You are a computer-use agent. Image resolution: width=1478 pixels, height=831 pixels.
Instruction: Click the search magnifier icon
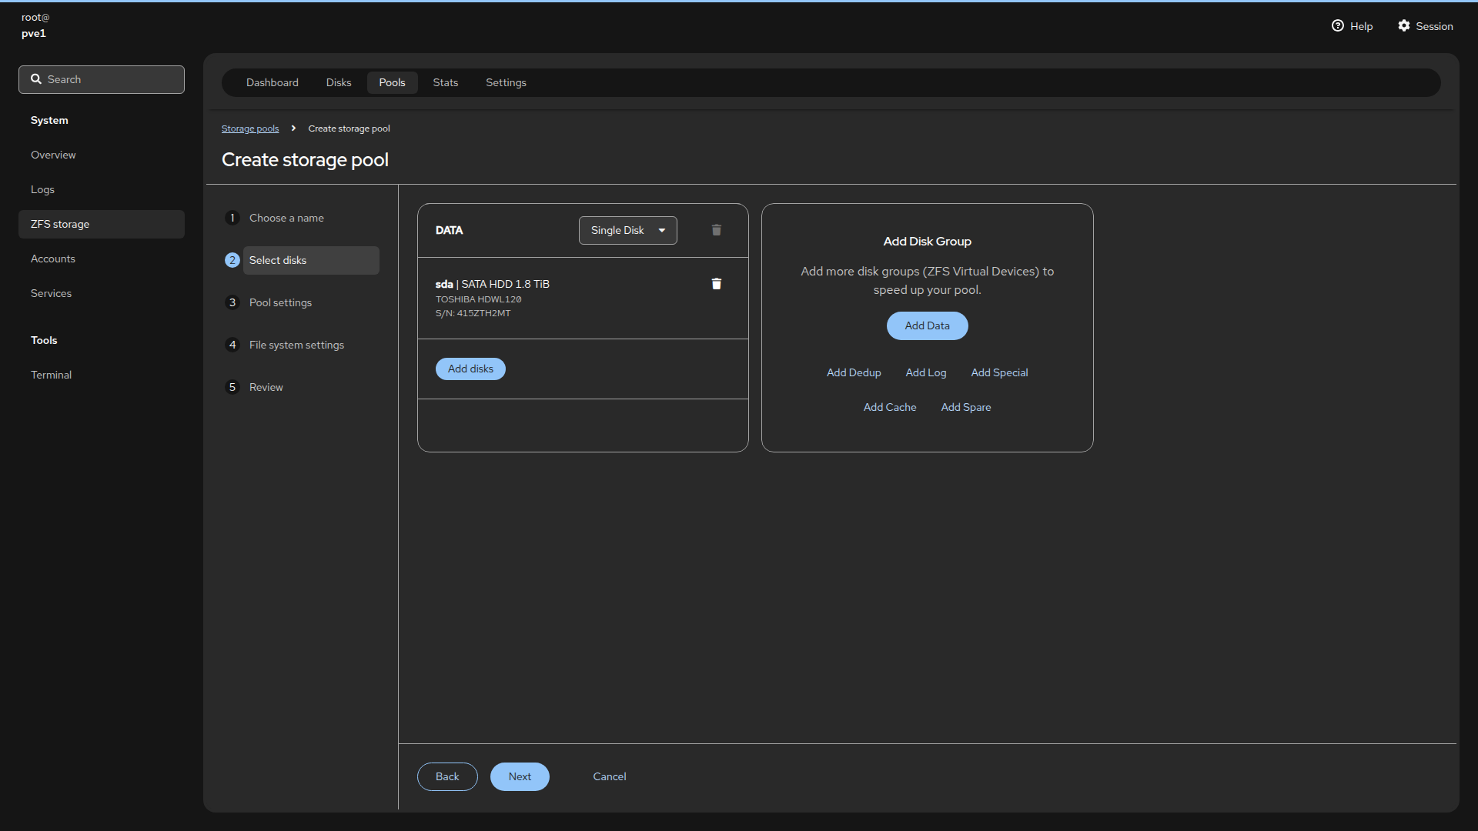[x=36, y=79]
